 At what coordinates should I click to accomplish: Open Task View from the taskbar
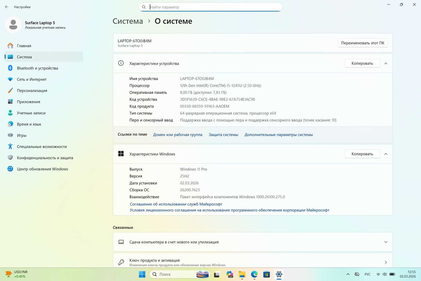217,274
